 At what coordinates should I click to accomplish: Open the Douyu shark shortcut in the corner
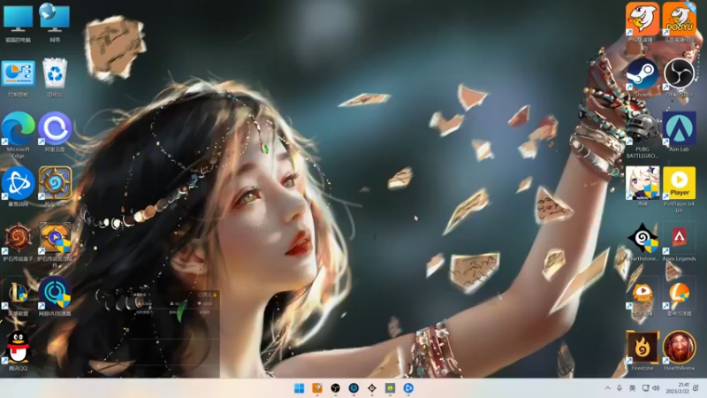click(642, 19)
